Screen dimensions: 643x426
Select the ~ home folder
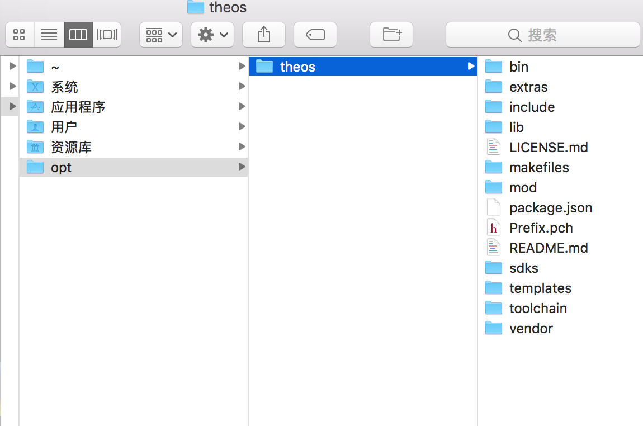click(133, 67)
